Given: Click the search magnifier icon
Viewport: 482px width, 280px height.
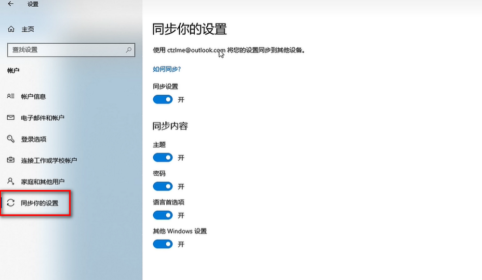Looking at the screenshot, I should (x=129, y=50).
